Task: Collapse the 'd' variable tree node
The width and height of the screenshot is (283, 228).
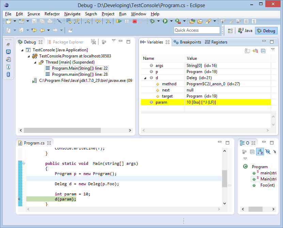Action: tap(145, 78)
